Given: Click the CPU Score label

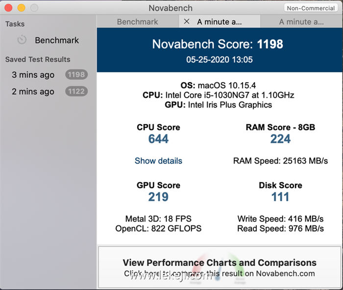Looking at the screenshot, I should (158, 127).
